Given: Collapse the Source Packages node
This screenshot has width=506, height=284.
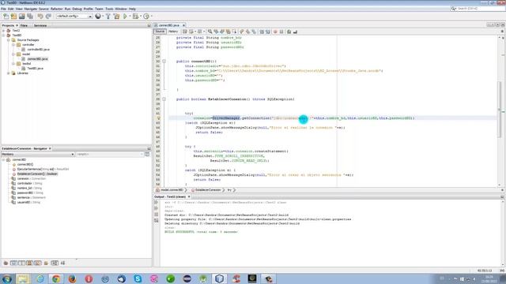Looking at the screenshot, I should pyautogui.click(x=9, y=40).
